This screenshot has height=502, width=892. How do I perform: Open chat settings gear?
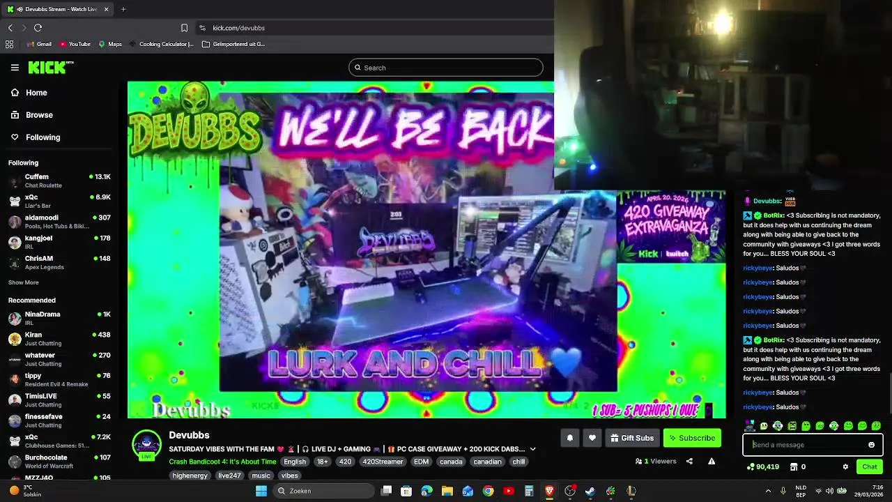845,466
